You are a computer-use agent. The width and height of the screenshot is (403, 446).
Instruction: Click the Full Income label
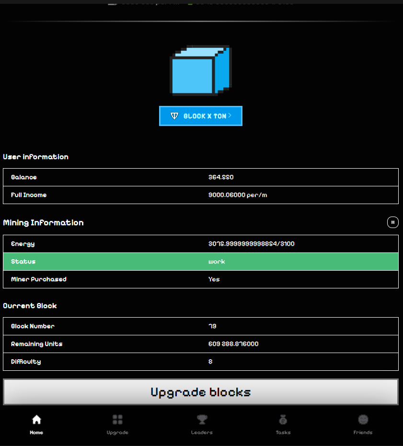(29, 195)
